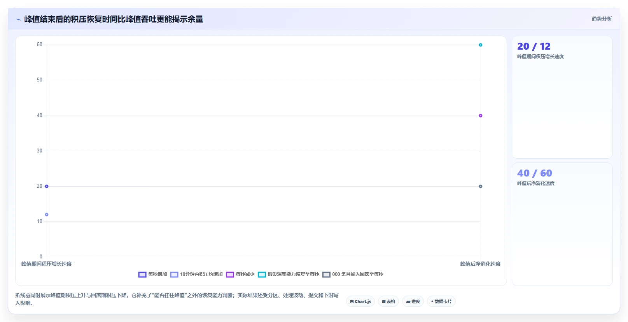
Task: Select the purple data point at 40
Action: click(x=481, y=116)
